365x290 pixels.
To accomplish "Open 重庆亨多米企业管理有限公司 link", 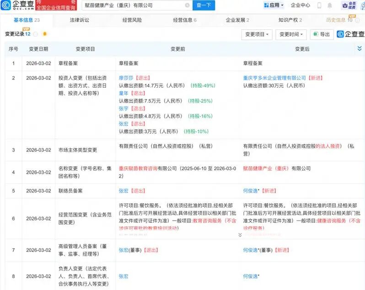I will click(274, 78).
